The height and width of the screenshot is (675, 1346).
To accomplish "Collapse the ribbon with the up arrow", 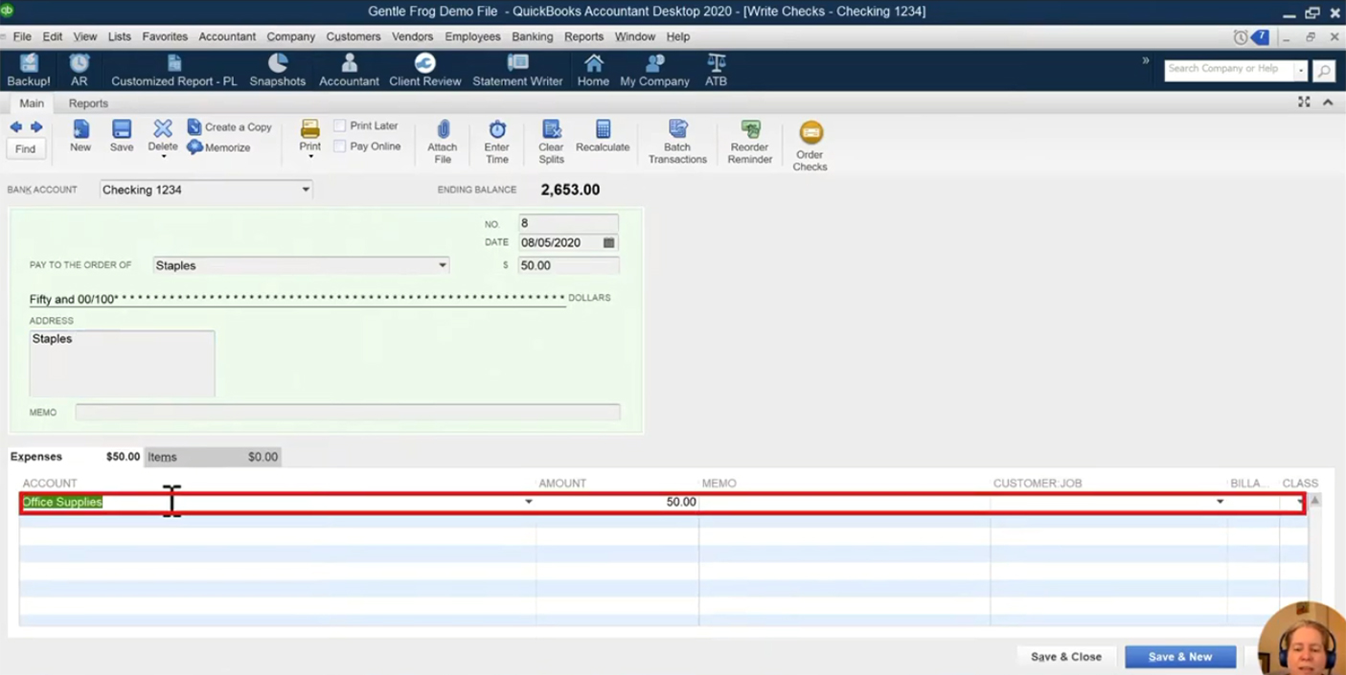I will [x=1328, y=101].
